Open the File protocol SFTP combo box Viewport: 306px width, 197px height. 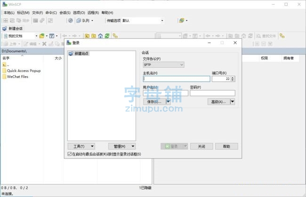(163, 65)
